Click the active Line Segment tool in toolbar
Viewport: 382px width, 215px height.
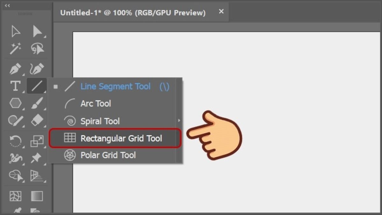(37, 86)
